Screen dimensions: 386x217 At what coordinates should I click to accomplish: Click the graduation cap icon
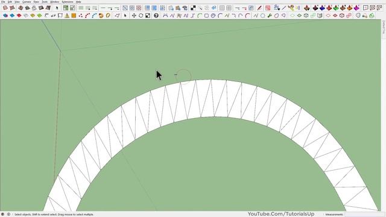[185, 8]
